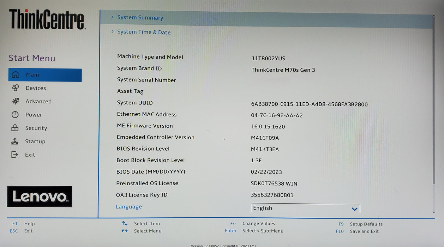Click OS license value SDK0T76538 WIN
The width and height of the screenshot is (444, 247).
pyautogui.click(x=274, y=183)
